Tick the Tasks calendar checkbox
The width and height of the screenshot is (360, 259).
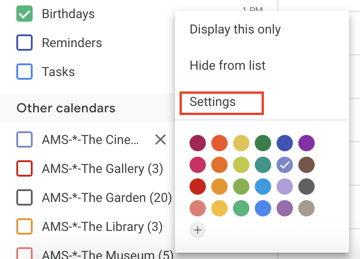point(24,72)
